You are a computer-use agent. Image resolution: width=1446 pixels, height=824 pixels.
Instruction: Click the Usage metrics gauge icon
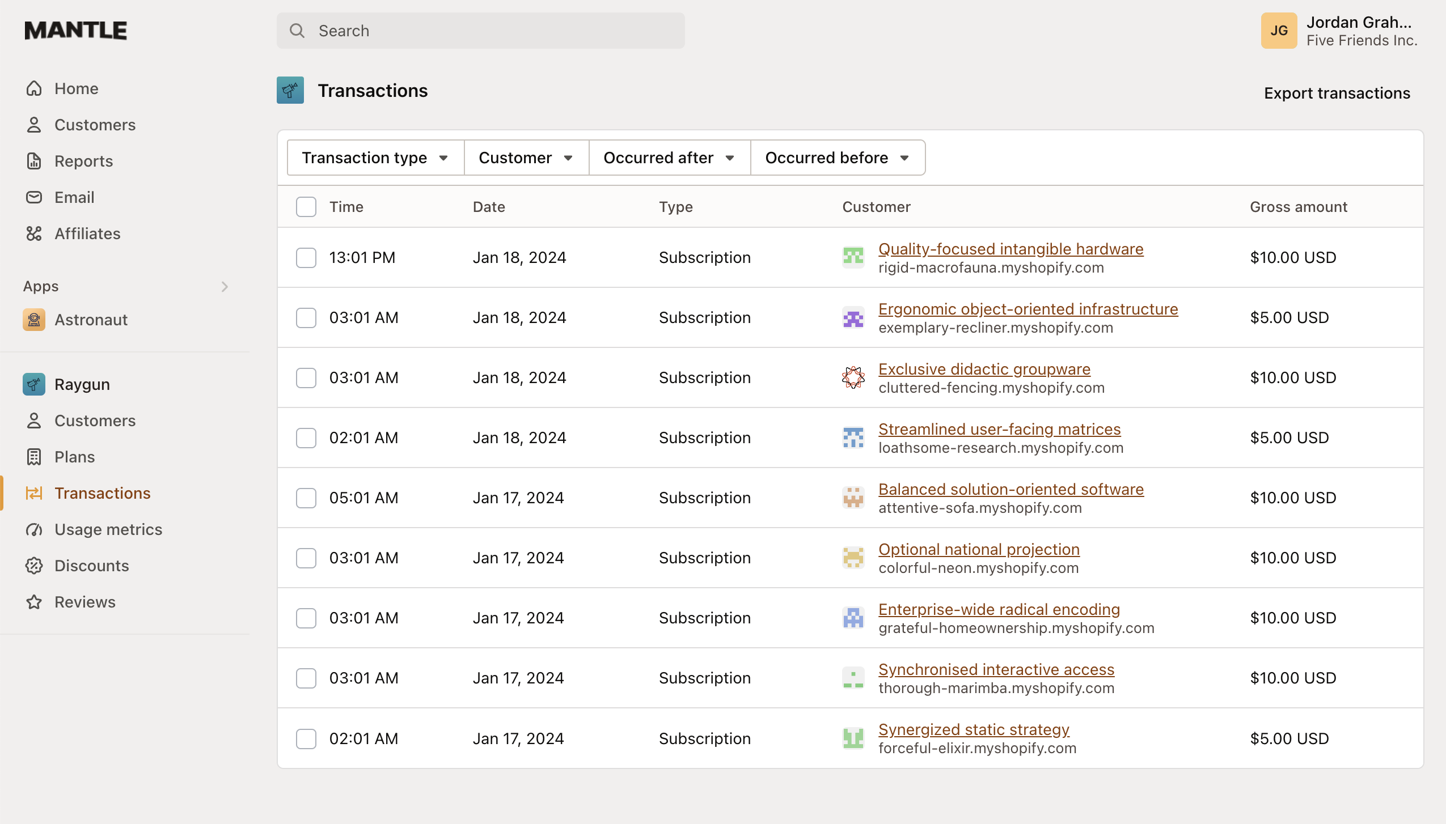pos(34,529)
